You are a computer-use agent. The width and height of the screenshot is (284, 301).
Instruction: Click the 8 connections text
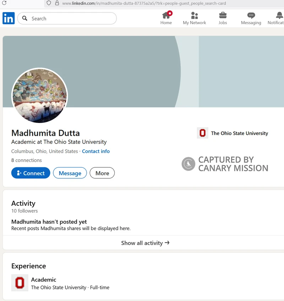pyautogui.click(x=27, y=160)
